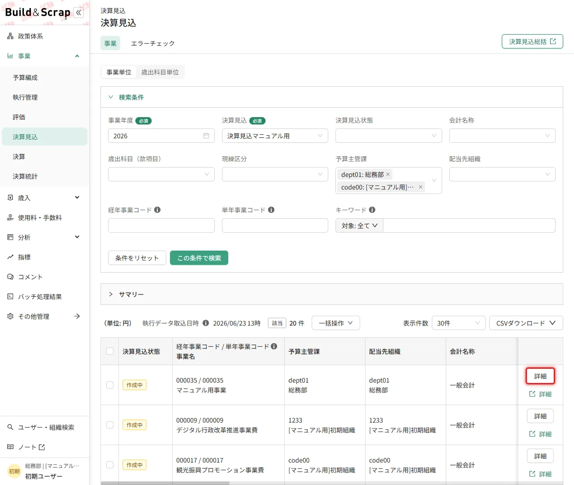Image resolution: width=574 pixels, height=485 pixels.
Task: Check the デジタル行政改革推進事業費 row checkbox
Action: pyautogui.click(x=110, y=425)
